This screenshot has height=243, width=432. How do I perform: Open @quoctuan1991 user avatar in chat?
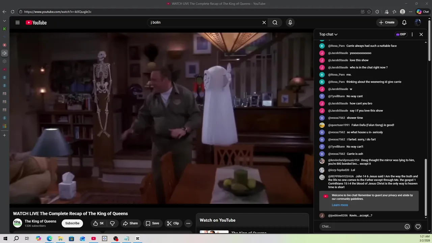pos(322,125)
